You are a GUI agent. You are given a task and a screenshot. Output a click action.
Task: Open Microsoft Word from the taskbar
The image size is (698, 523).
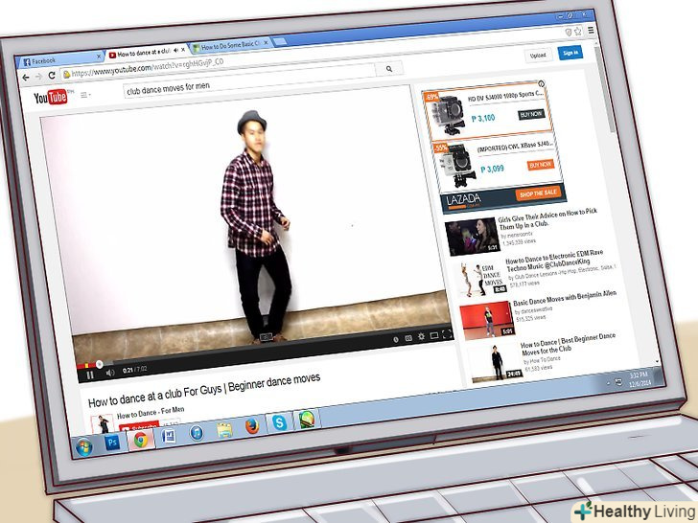point(169,436)
